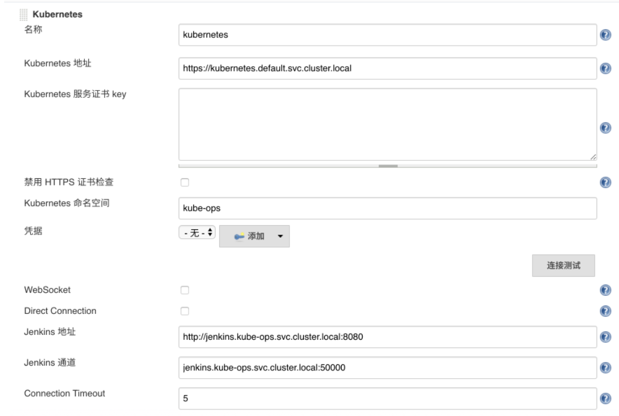This screenshot has width=619, height=416.
Task: Open help for the 名称 field
Action: (x=605, y=35)
